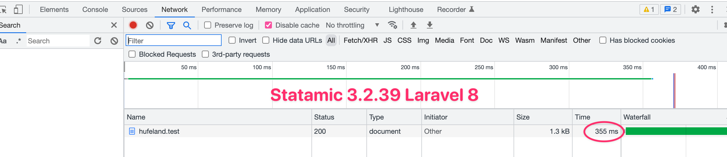The image size is (727, 157).
Task: Check the Invert filter option
Action: [232, 40]
